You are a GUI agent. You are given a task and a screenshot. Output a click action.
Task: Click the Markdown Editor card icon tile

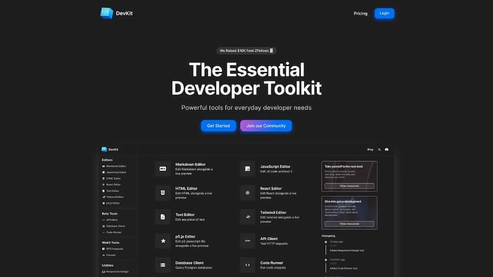(x=163, y=169)
